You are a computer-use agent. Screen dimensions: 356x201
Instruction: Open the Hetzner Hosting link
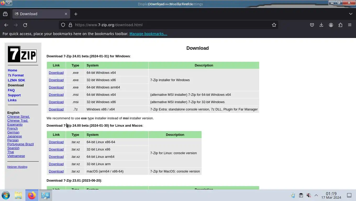point(17,167)
